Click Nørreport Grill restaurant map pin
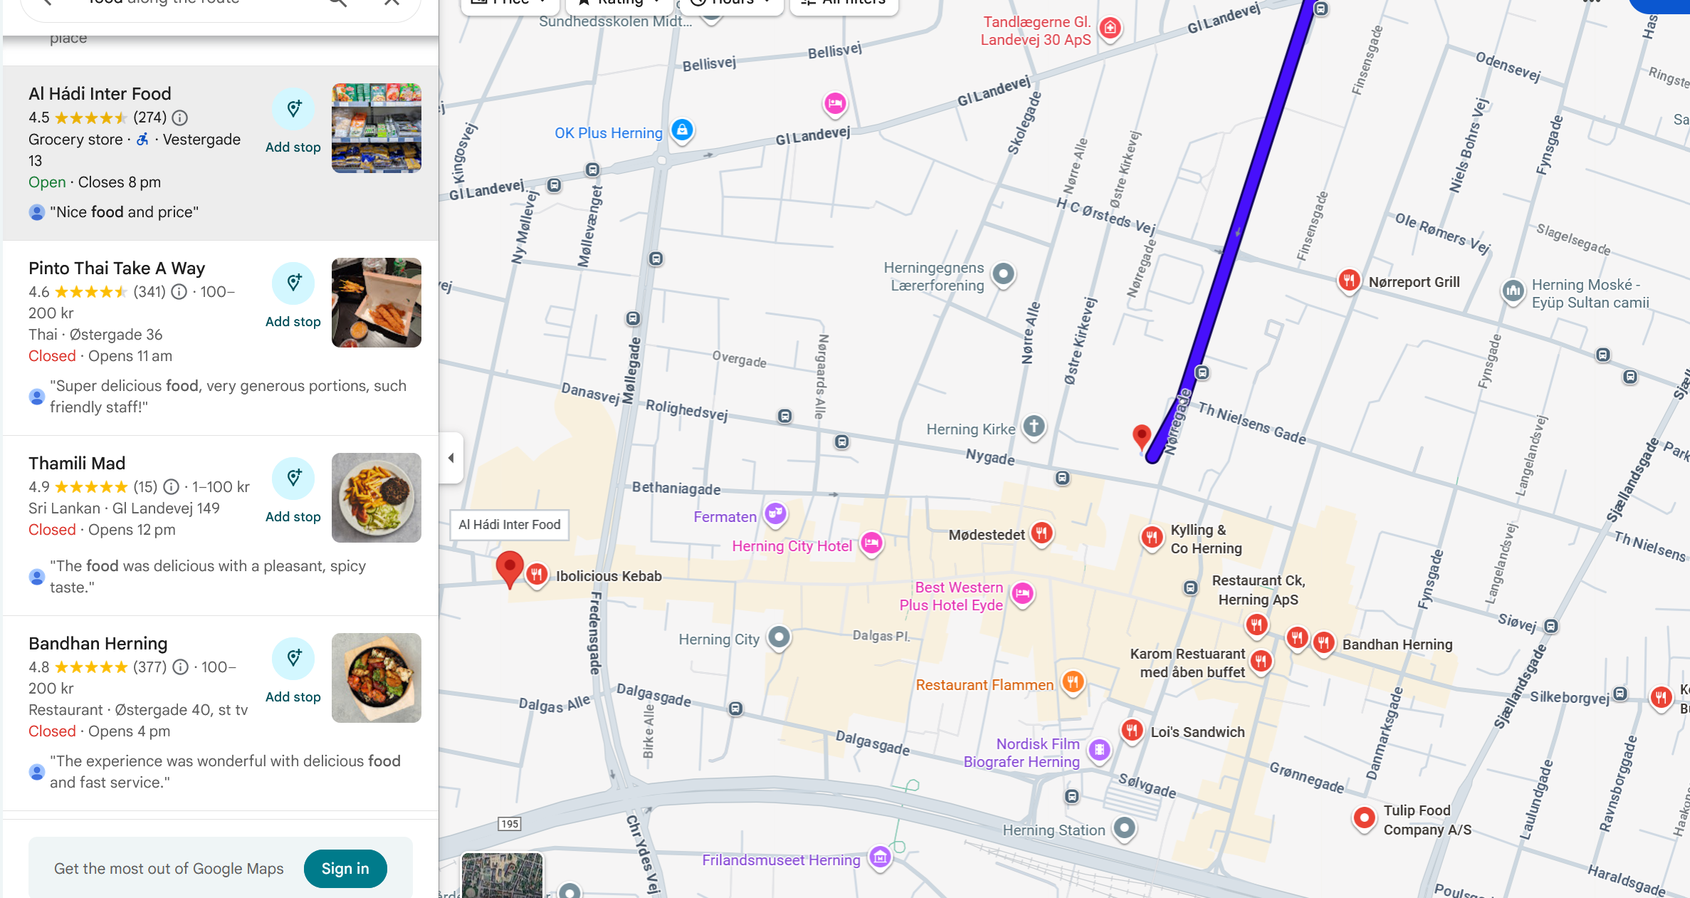 (1349, 281)
